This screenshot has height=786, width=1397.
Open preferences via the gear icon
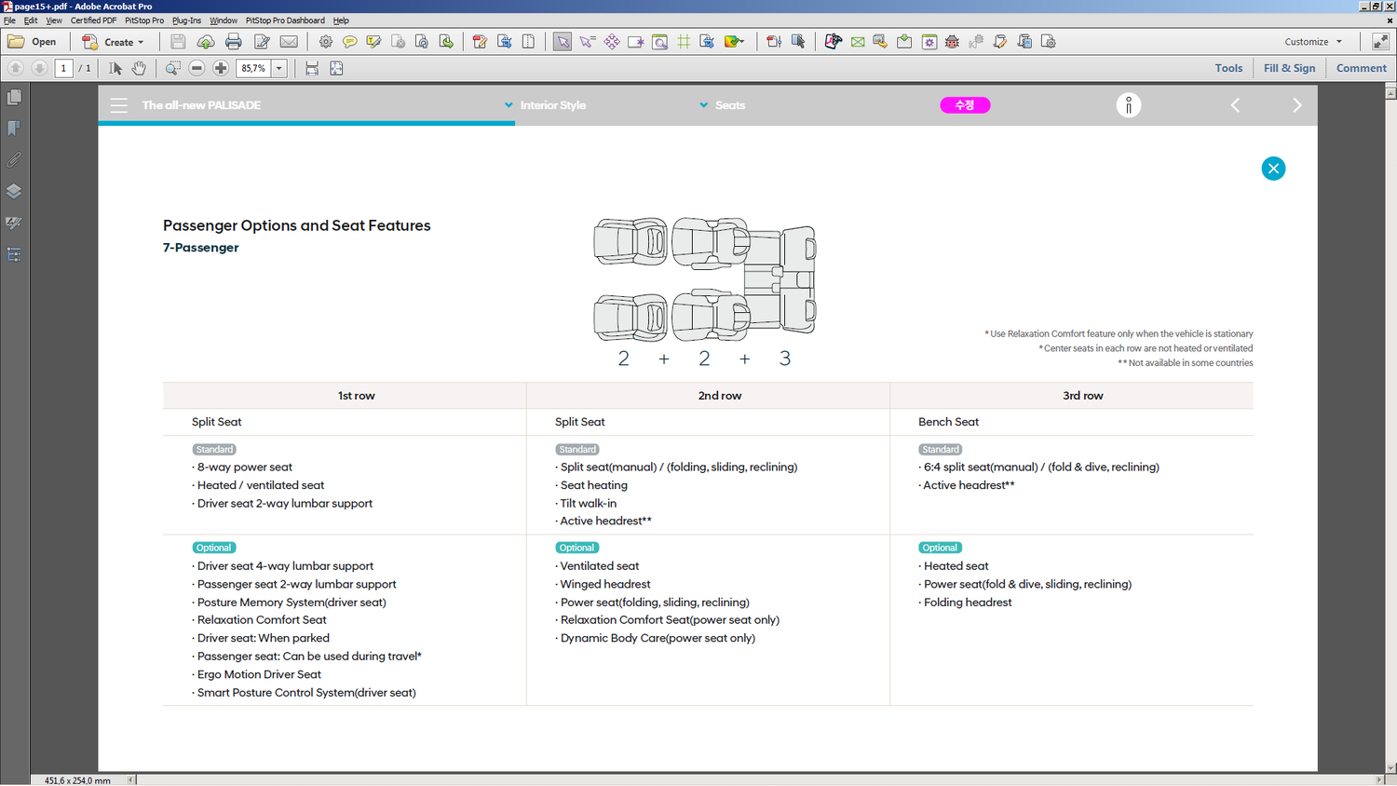[325, 42]
